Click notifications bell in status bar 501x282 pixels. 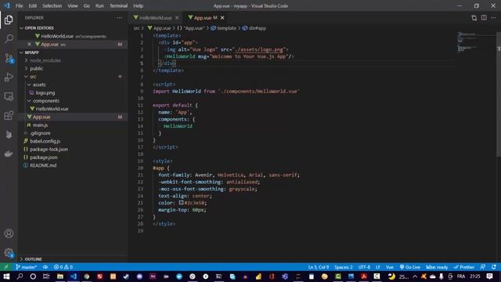pos(494,267)
